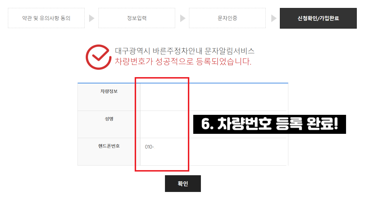This screenshot has width=365, height=205.
Task: Select the 신청확인/가입완료 step tab
Action: pyautogui.click(x=318, y=18)
